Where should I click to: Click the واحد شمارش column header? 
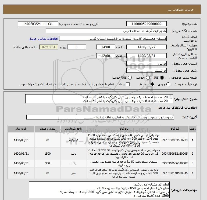[74, 129]
